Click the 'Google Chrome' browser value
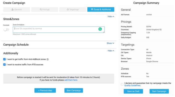 click(152, 61)
